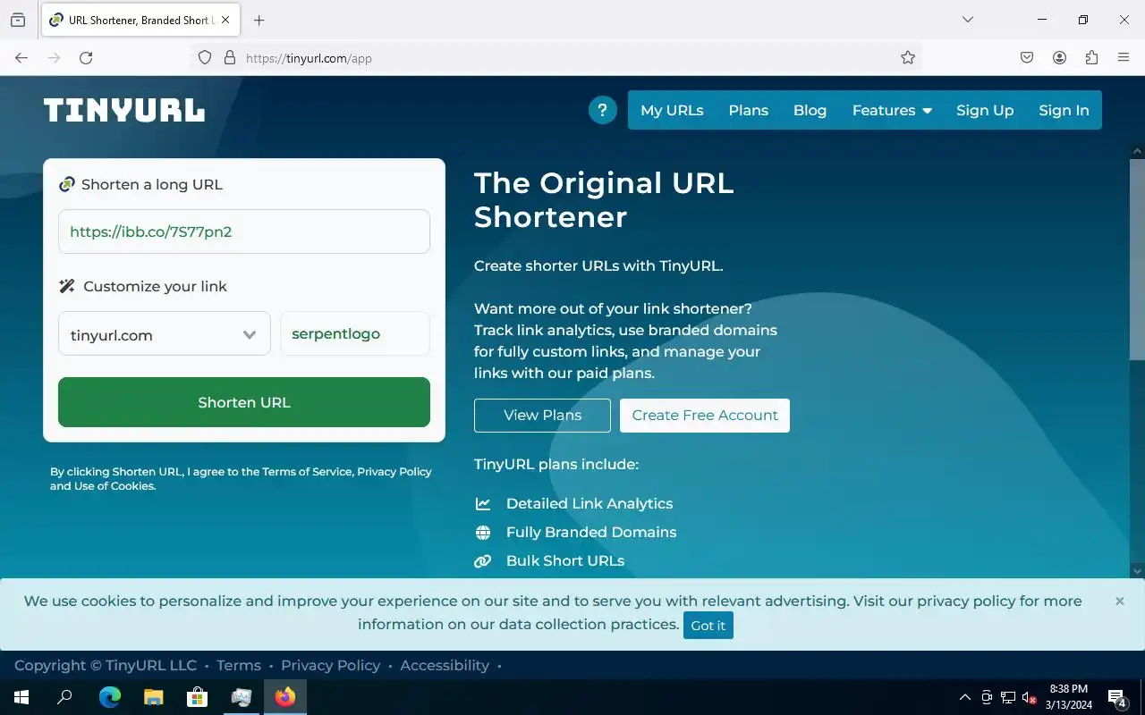Go to My URLs
The image size is (1145, 715).
(x=672, y=110)
